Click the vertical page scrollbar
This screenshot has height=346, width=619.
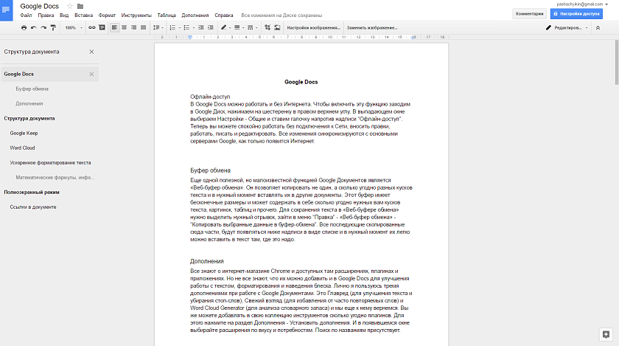click(x=617, y=62)
